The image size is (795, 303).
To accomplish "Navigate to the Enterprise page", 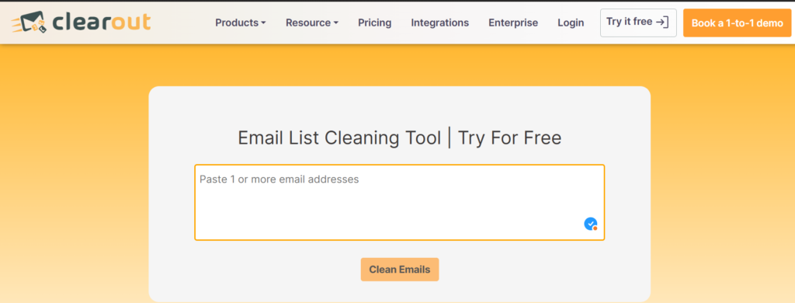I will pyautogui.click(x=513, y=23).
